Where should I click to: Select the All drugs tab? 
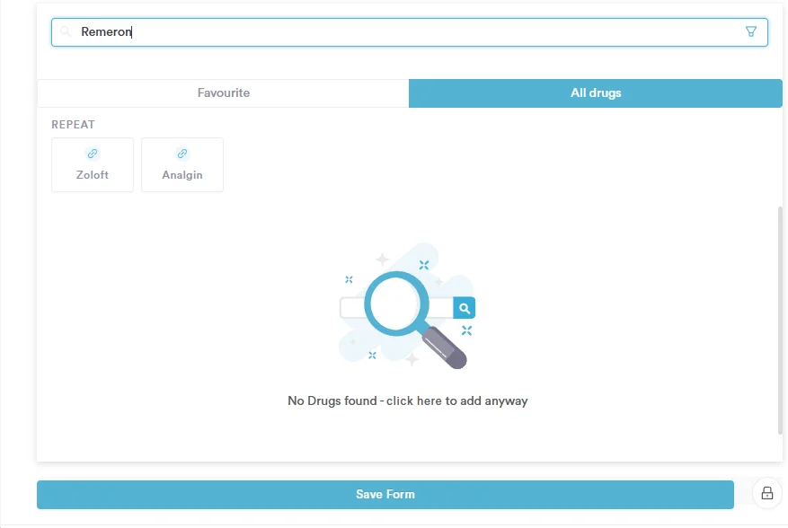pos(595,93)
